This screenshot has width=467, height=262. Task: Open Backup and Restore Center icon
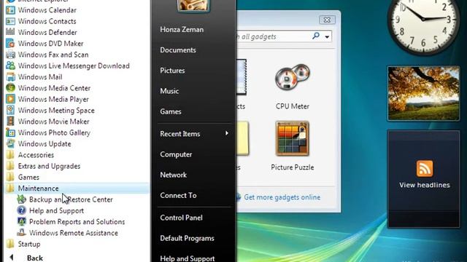coord(21,199)
